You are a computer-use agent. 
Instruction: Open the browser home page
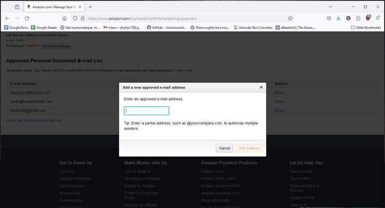[x=64, y=18]
